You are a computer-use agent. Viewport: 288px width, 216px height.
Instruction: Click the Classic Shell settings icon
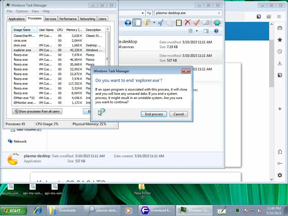pos(217,22)
